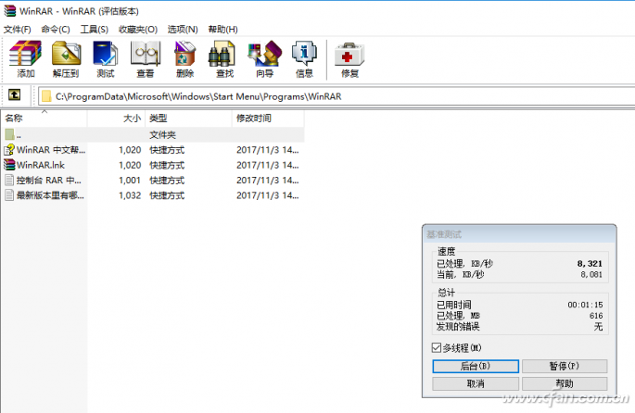Click the WinRAR 中文帮... help file icon
Image resolution: width=635 pixels, height=413 pixels.
[x=9, y=150]
